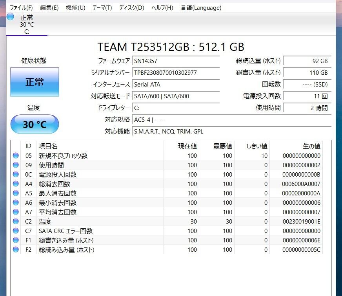Click status orb for attribute 05 新規不良ブロック数
Screen dimensions: 342x296
click(16, 155)
